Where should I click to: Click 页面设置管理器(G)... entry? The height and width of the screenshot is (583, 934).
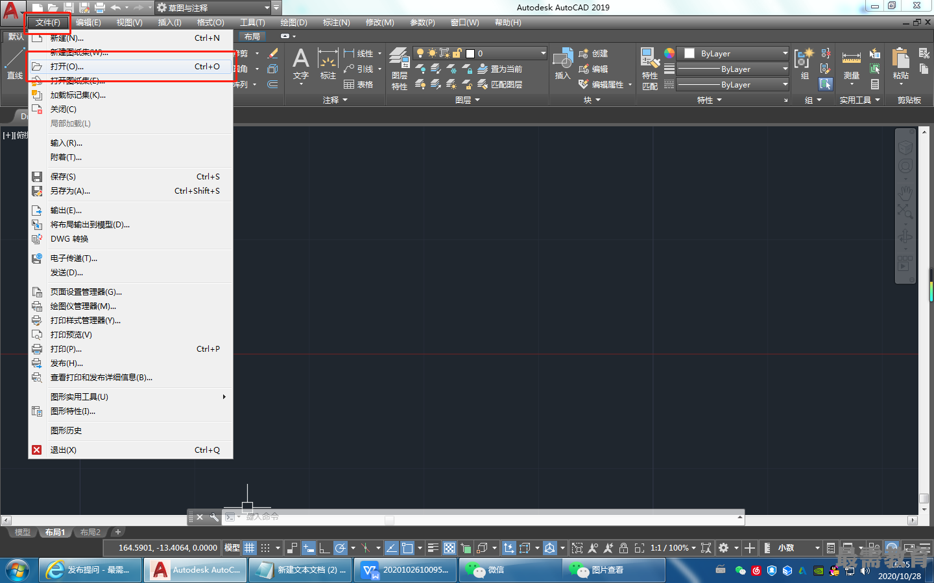coord(131,291)
